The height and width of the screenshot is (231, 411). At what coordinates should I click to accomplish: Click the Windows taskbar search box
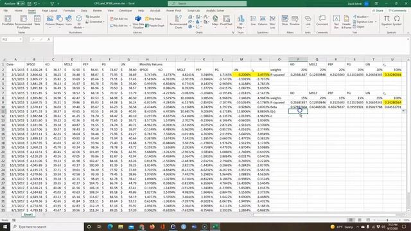(47, 227)
